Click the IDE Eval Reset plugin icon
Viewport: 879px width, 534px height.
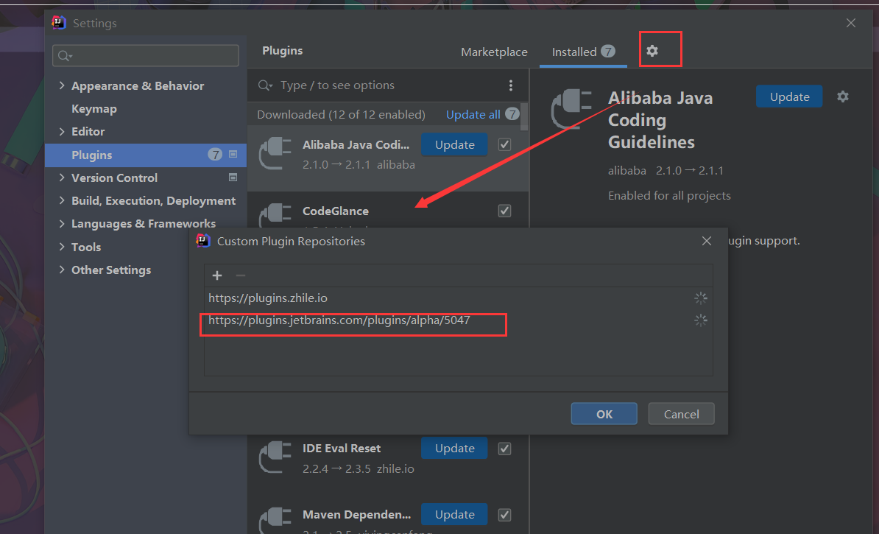(x=275, y=457)
